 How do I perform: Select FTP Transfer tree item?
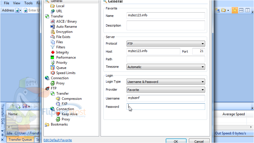(x=62, y=94)
